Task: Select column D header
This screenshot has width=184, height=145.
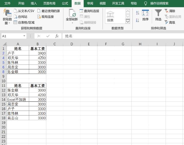Action: coord(72,44)
